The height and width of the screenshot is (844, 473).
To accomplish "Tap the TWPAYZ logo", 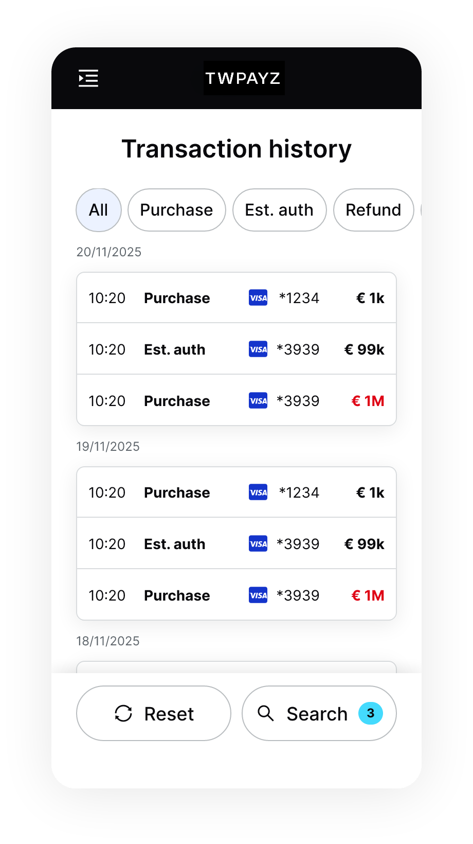I will click(x=244, y=78).
